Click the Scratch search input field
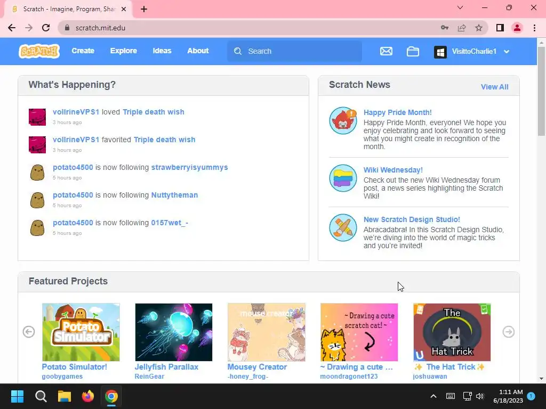Screen dimensions: 546x409 294,51
